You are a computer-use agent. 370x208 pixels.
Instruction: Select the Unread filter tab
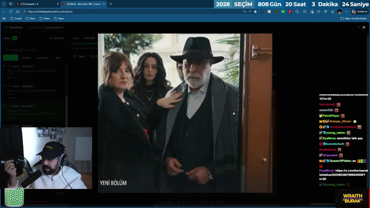(x=26, y=58)
